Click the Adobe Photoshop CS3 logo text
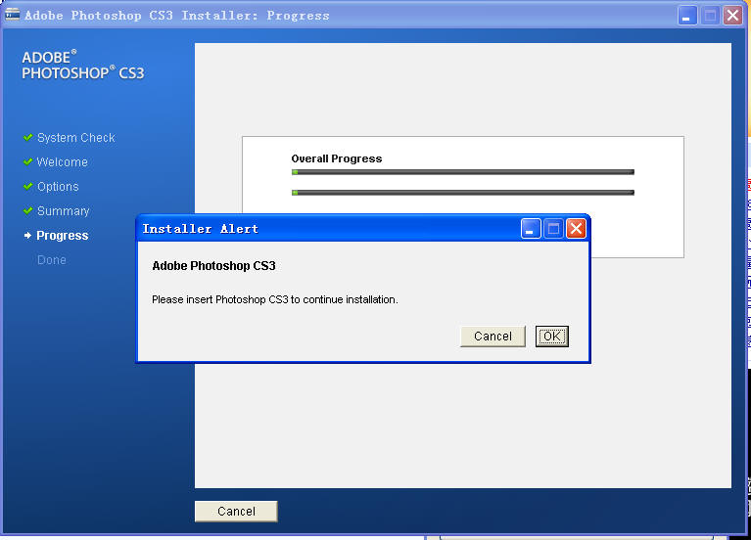 tap(83, 66)
